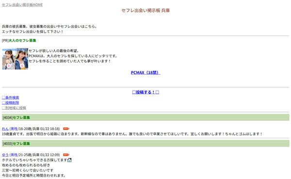
Task: Follow the PCMAX（18禁） link
Action: pos(145,73)
